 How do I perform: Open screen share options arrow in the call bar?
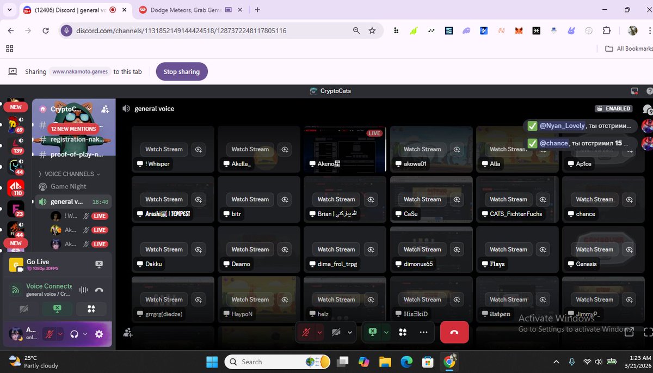pyautogui.click(x=386, y=332)
